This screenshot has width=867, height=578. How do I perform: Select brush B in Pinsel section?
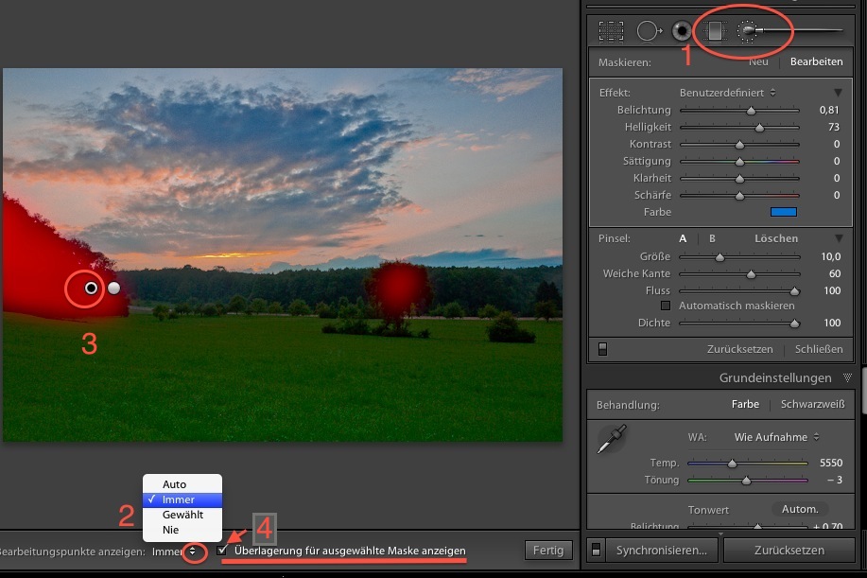(712, 238)
